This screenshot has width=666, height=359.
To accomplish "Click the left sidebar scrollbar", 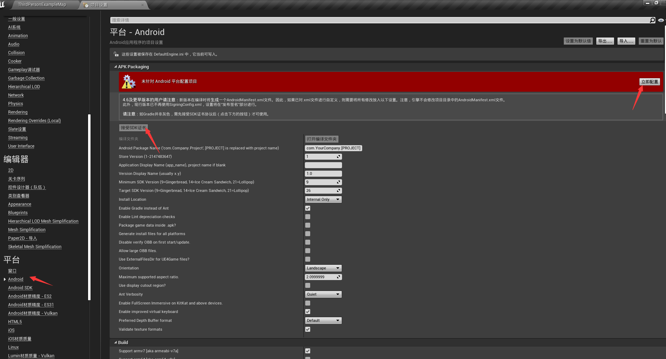I will pyautogui.click(x=89, y=207).
